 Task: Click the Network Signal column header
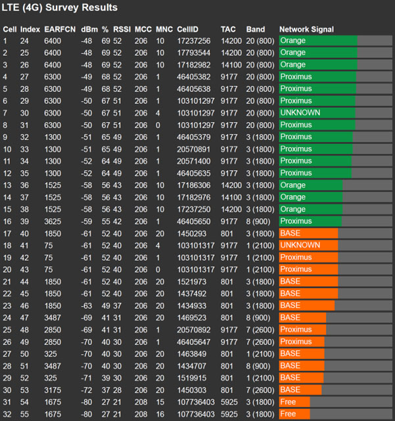point(306,30)
